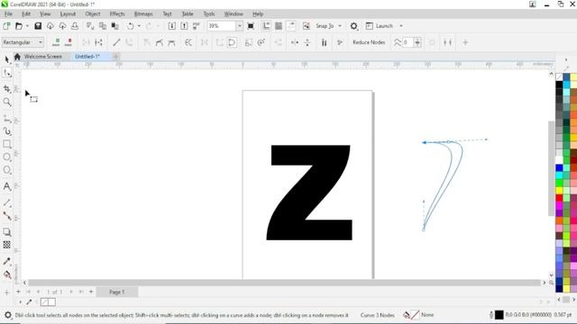Toggle Snap off icon
The image size is (577, 324).
tap(307, 26)
